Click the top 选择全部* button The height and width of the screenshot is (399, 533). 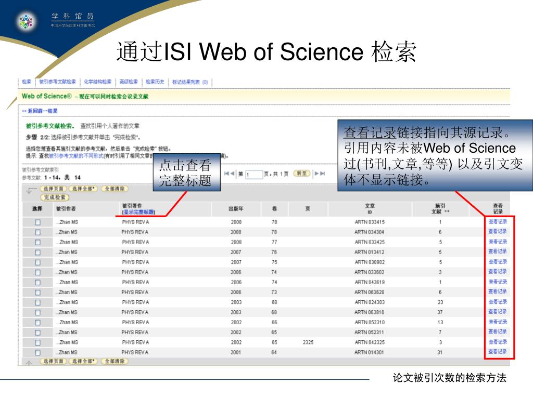coord(84,189)
